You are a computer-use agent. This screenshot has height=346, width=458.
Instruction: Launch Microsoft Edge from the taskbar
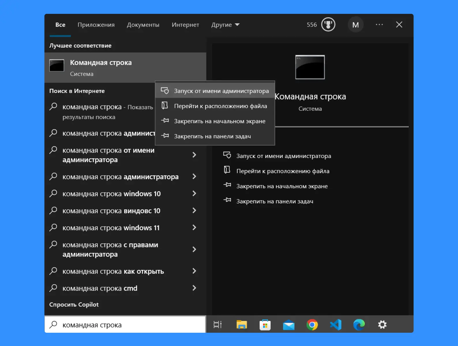(x=359, y=325)
